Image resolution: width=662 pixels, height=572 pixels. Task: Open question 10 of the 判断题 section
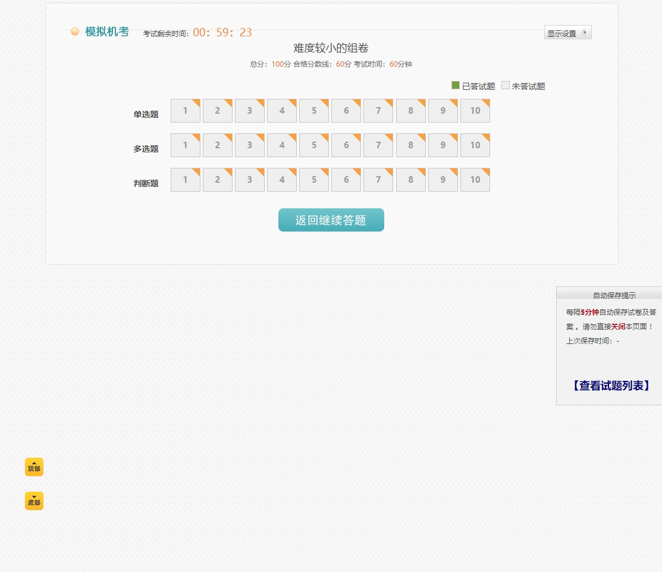pos(475,179)
